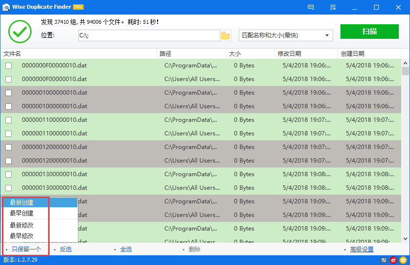410x265 pixels.
Task: Select 最新修改 from the popup menu
Action: coord(40,225)
